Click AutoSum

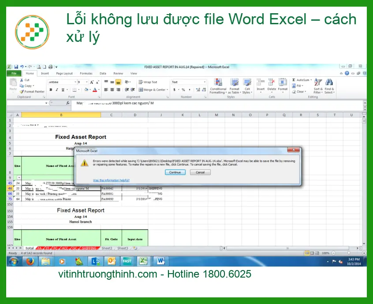[x=302, y=80]
